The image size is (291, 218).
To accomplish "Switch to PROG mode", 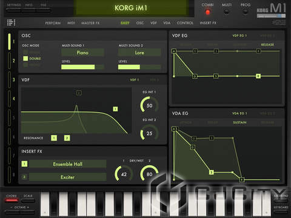I will 246,12.
